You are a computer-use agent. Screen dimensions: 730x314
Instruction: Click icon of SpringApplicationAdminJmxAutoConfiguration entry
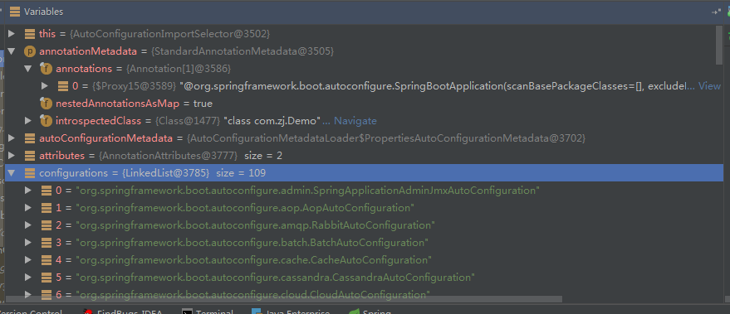pos(46,191)
